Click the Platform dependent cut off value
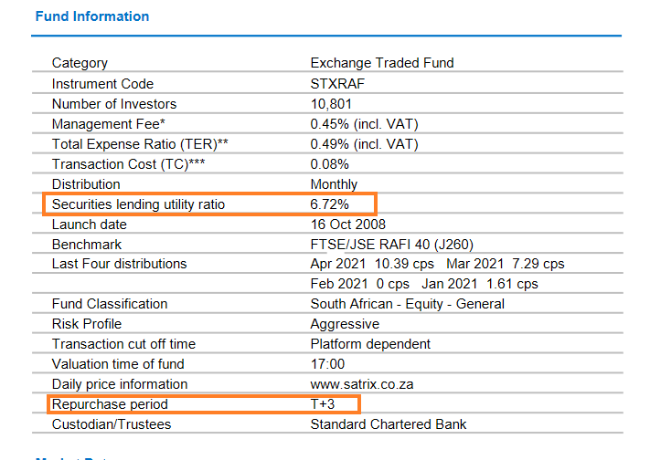Image resolution: width=650 pixels, height=460 pixels. (370, 344)
